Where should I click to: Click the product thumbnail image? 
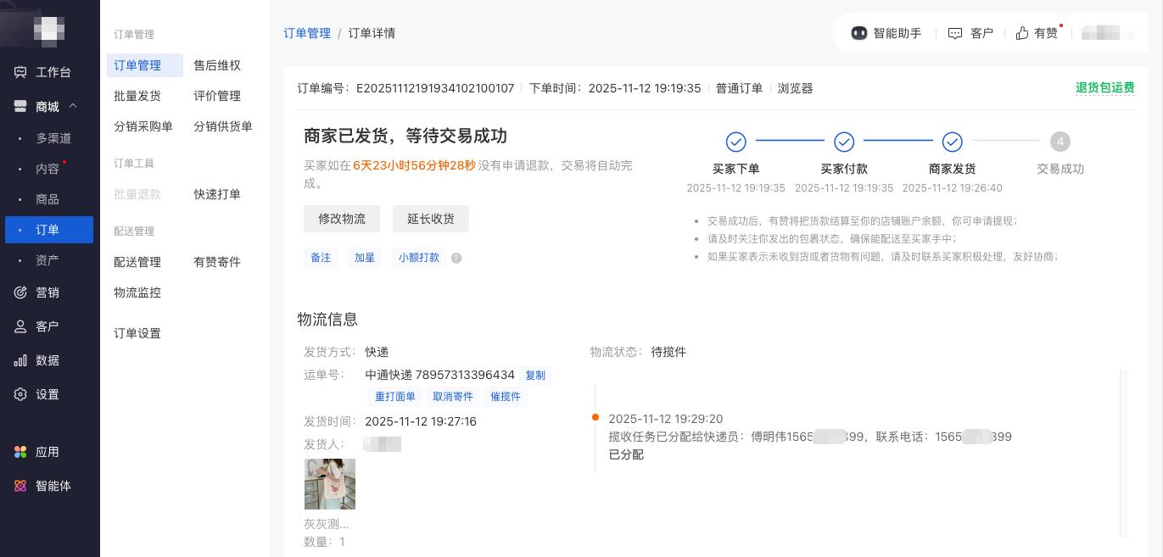click(x=330, y=484)
